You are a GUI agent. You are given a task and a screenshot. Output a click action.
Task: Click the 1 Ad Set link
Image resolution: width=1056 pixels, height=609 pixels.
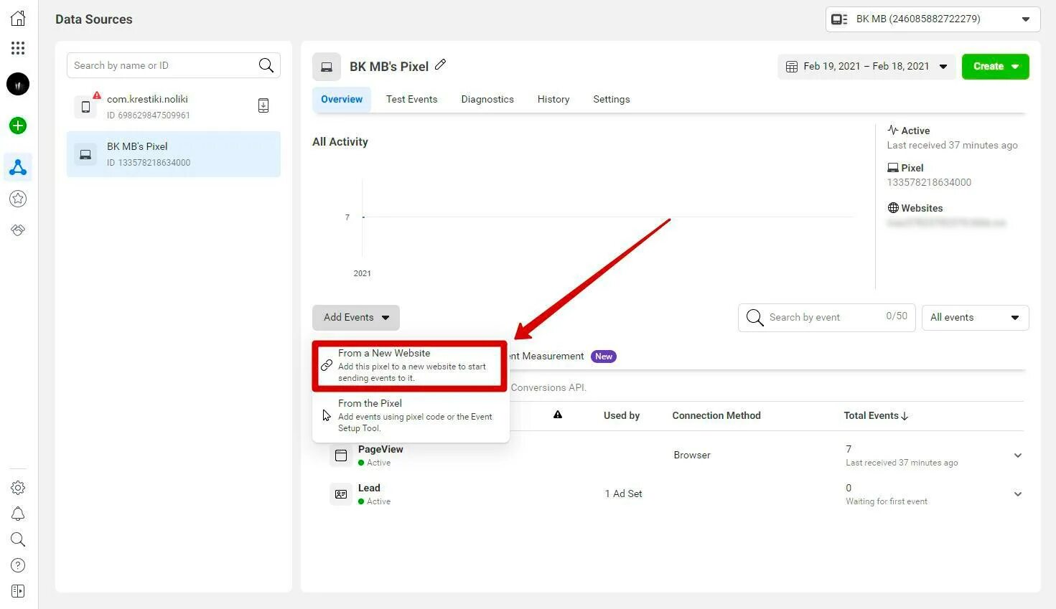pyautogui.click(x=623, y=494)
